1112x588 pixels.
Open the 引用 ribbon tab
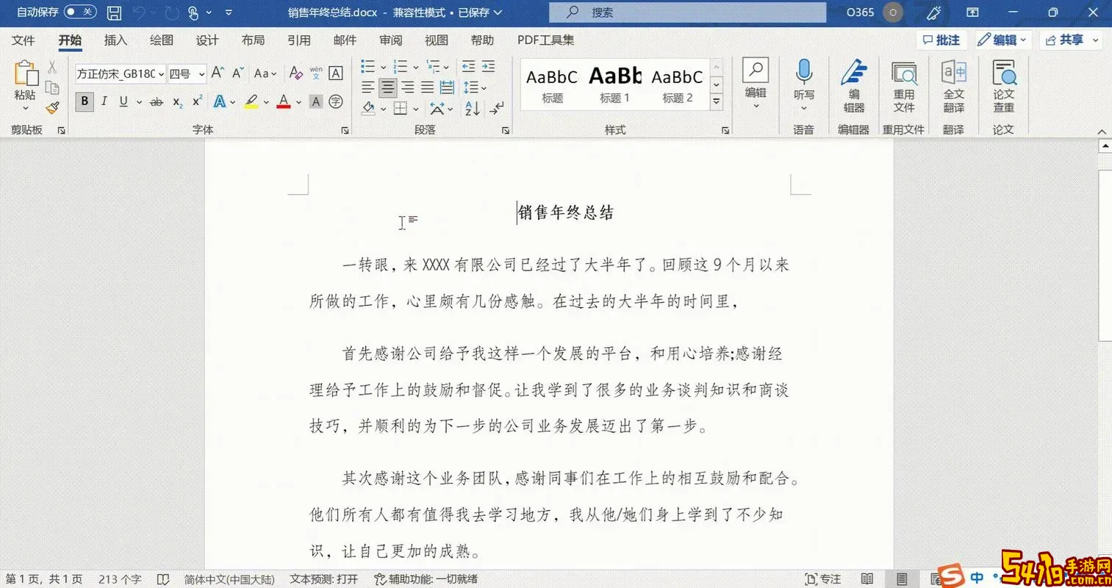(x=298, y=40)
